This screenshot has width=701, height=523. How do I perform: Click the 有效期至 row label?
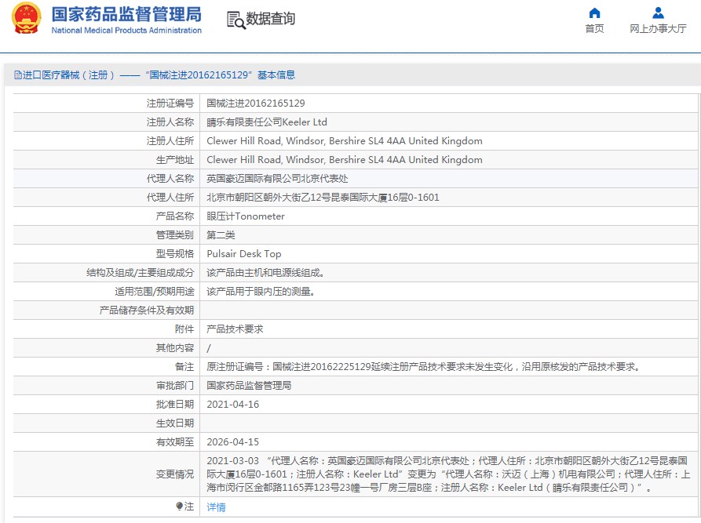(175, 441)
